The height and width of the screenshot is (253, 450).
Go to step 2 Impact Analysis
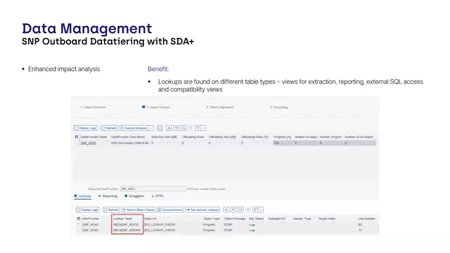156,107
